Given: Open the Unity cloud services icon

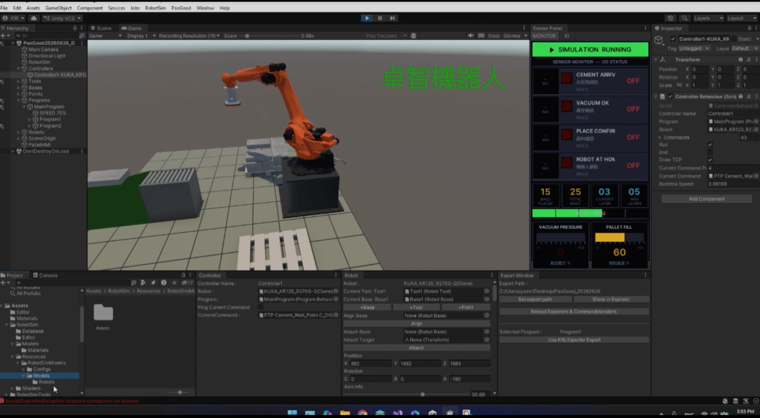Looking at the screenshot, I should (34, 18).
